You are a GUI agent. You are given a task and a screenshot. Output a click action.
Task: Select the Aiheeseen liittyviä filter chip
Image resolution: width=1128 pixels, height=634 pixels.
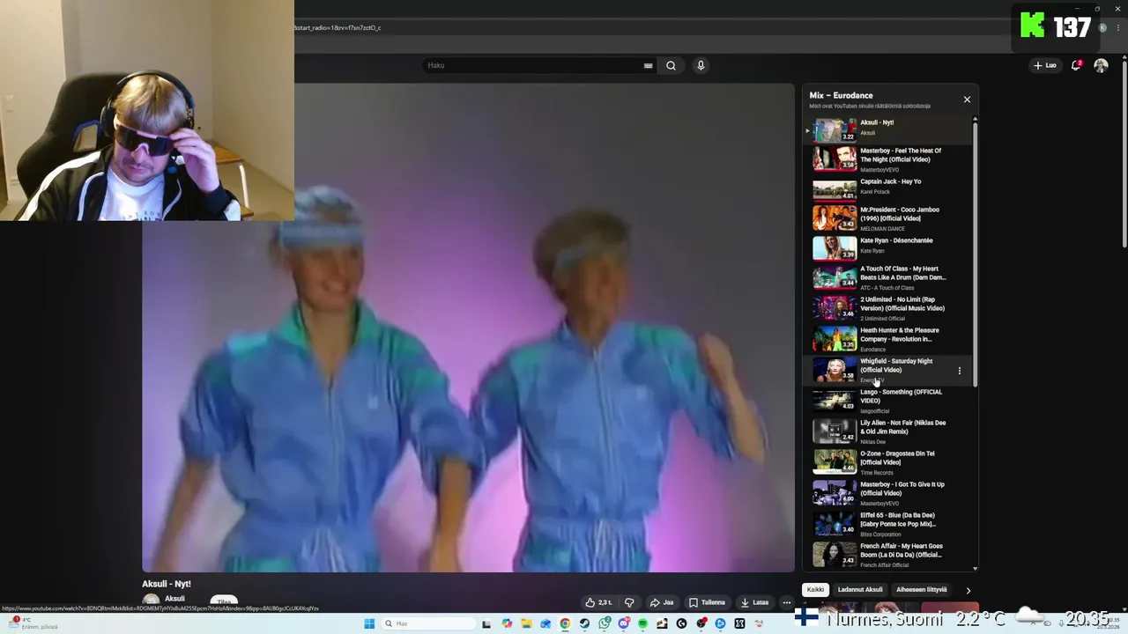(x=921, y=590)
